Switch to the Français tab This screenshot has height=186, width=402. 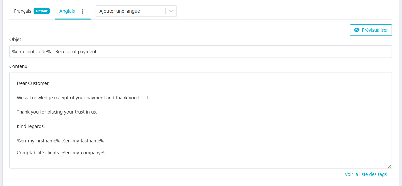point(23,11)
